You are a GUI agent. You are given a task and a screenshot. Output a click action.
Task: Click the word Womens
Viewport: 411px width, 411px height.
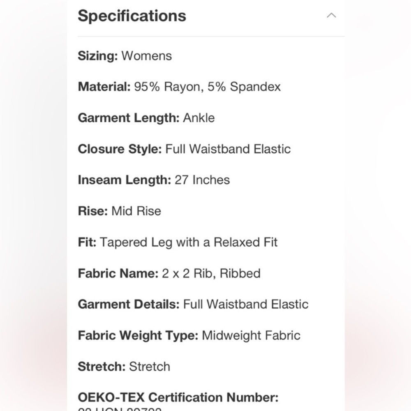pyautogui.click(x=147, y=56)
